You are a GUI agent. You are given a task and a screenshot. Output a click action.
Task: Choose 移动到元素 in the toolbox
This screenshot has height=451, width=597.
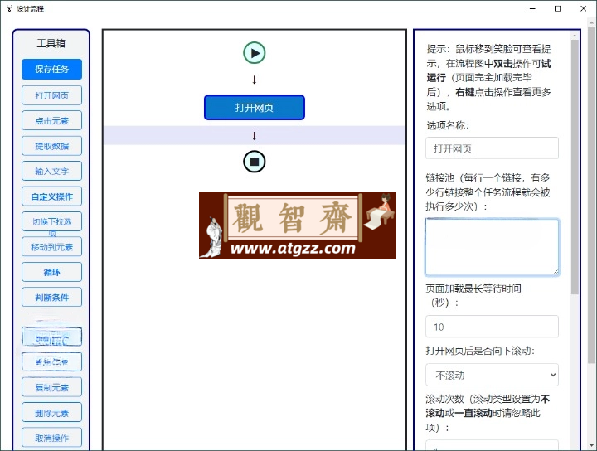51,247
